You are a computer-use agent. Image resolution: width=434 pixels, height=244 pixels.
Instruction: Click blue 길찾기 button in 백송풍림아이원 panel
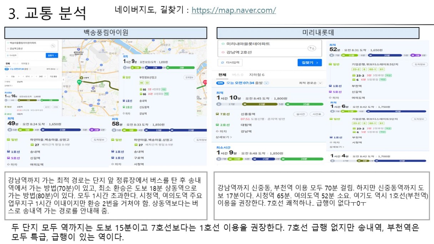52,56
